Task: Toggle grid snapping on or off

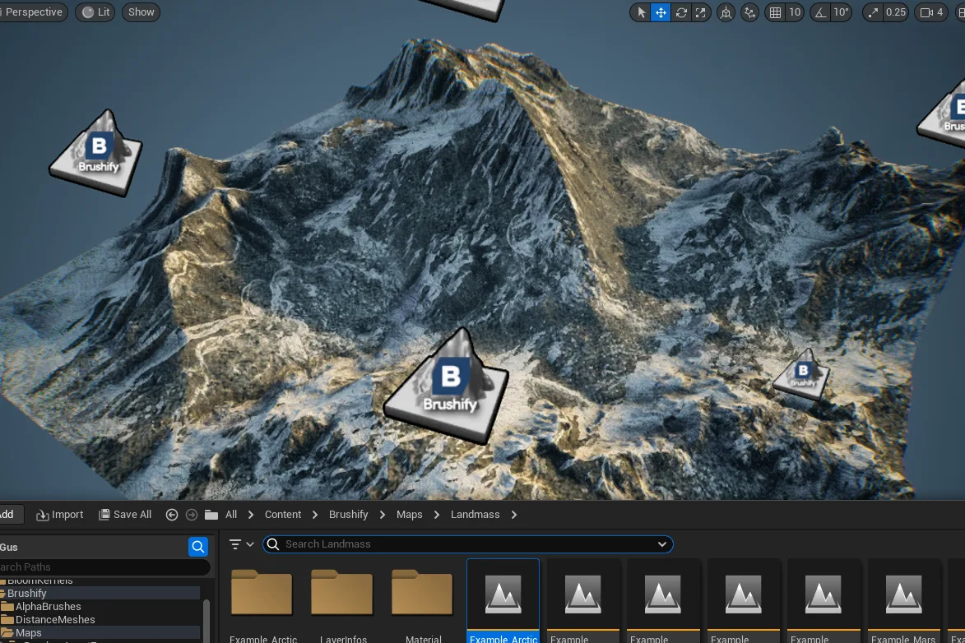Action: click(776, 12)
